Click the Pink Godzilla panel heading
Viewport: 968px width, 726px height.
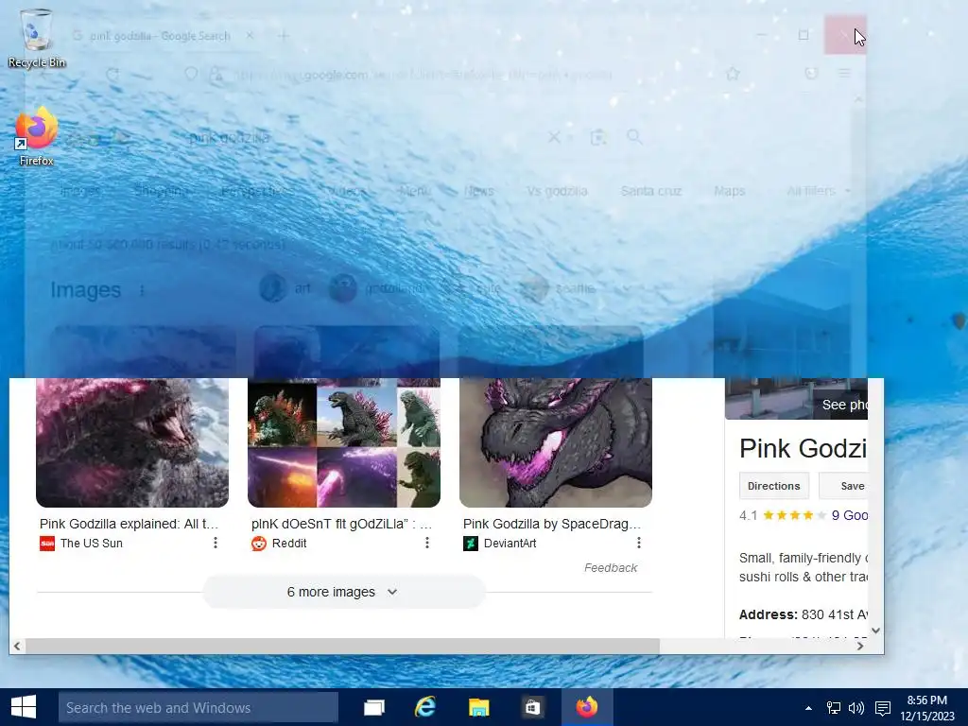[804, 448]
